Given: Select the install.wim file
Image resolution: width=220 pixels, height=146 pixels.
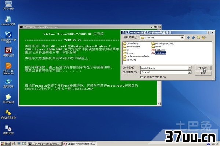Looking at the screenshot, I should coord(159,53).
